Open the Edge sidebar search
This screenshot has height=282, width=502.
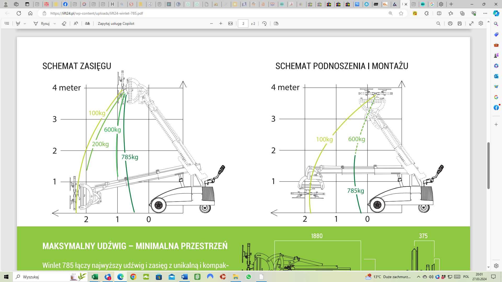tap(496, 24)
